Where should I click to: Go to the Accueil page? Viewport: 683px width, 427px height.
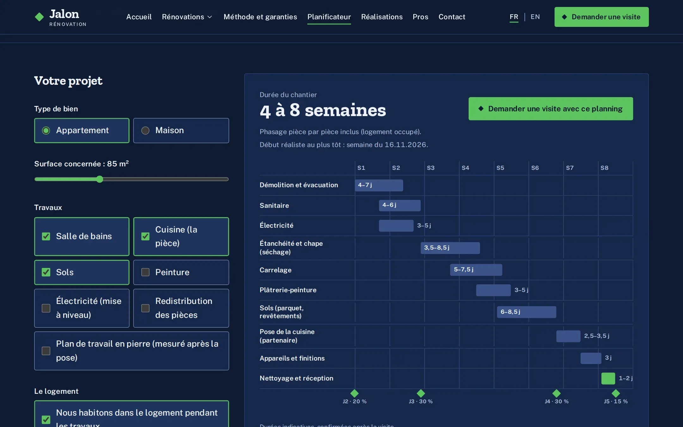139,17
